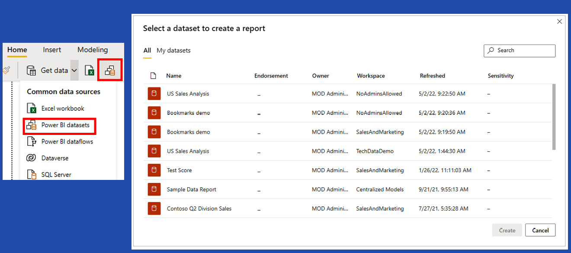Choose Dataverse from common data sources

55,158
